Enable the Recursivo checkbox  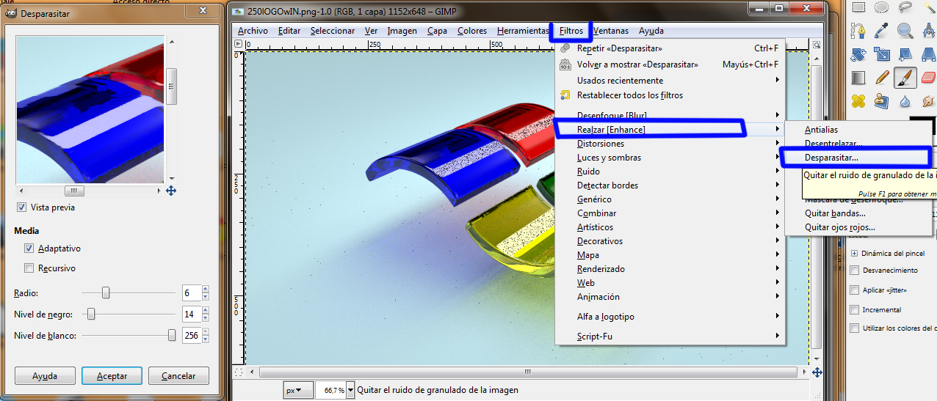(29, 268)
